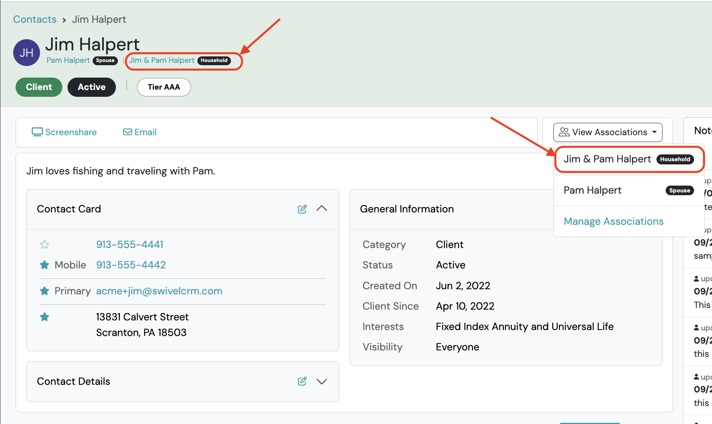Image resolution: width=712 pixels, height=424 pixels.
Task: Choose Manage Associations
Action: [613, 221]
